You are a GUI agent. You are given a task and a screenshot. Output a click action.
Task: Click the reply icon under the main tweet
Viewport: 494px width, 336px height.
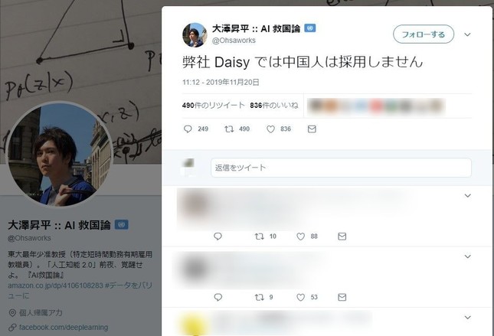[188, 129]
